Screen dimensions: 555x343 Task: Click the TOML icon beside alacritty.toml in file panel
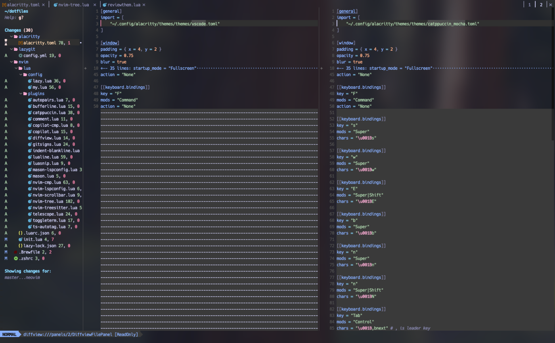click(x=21, y=43)
